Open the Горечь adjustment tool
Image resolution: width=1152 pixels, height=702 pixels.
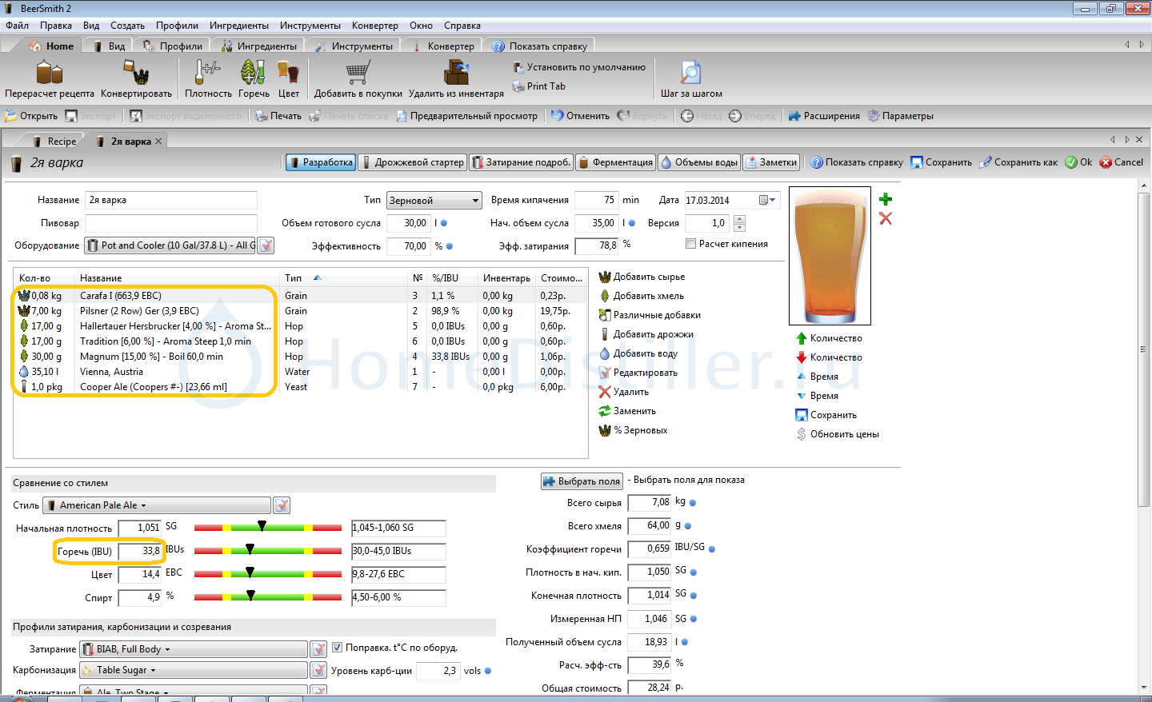tap(254, 79)
